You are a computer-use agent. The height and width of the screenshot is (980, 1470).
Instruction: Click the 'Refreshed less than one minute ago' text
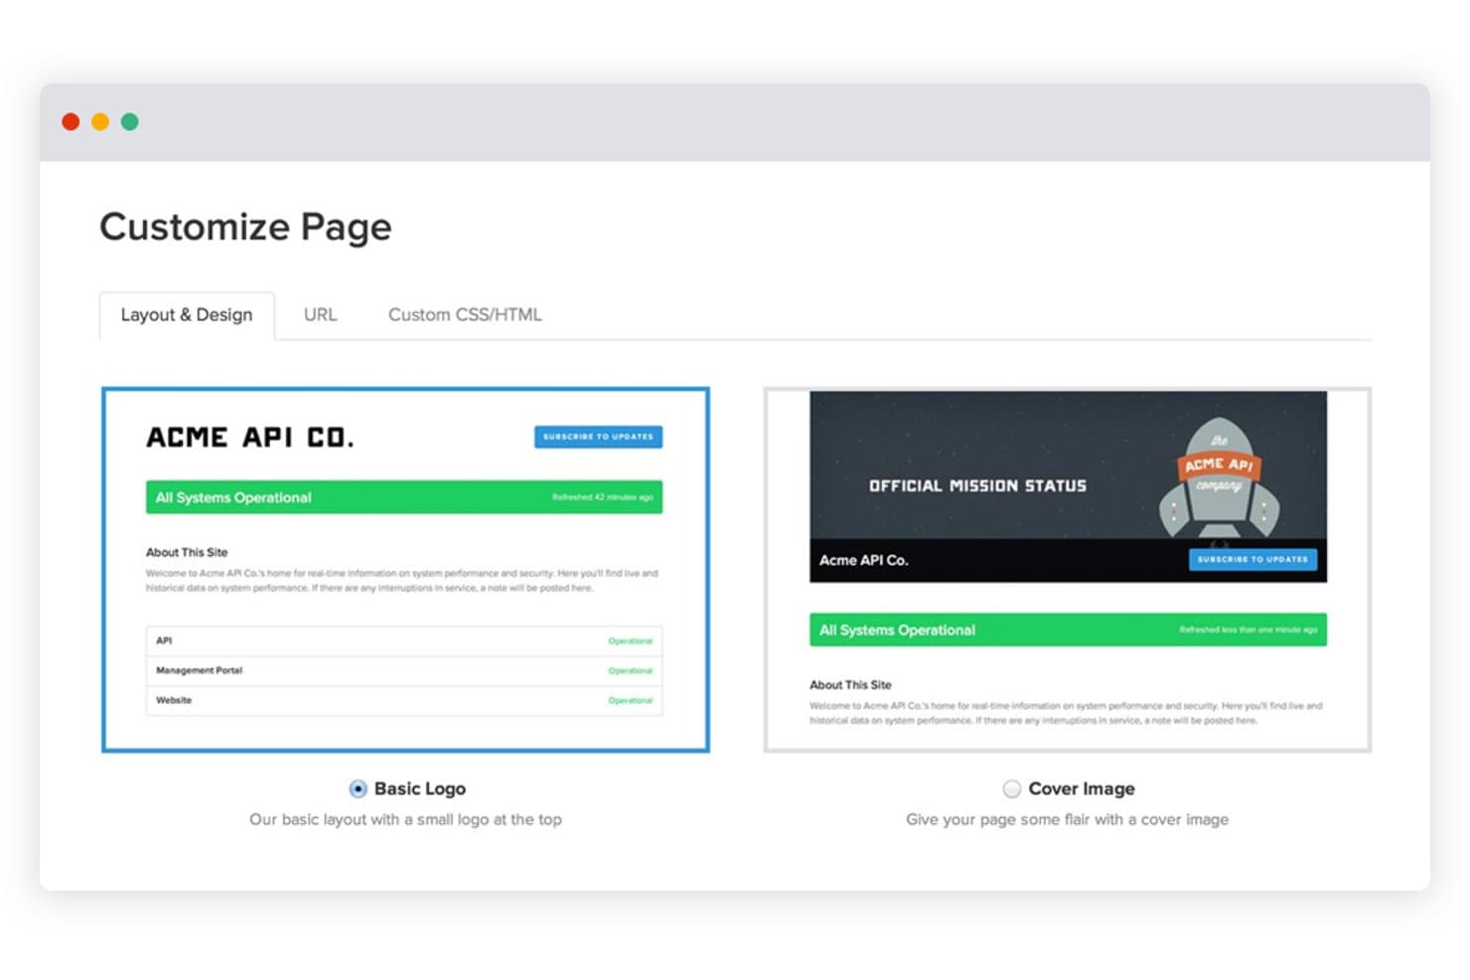coord(1249,630)
